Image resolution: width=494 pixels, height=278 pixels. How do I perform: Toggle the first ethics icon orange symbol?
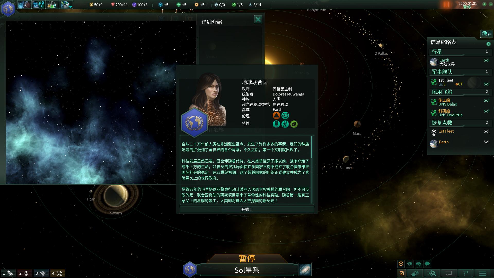point(276,115)
